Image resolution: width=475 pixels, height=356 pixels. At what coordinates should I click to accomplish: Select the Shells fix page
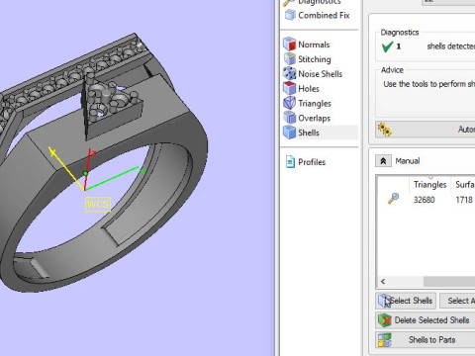tap(309, 133)
